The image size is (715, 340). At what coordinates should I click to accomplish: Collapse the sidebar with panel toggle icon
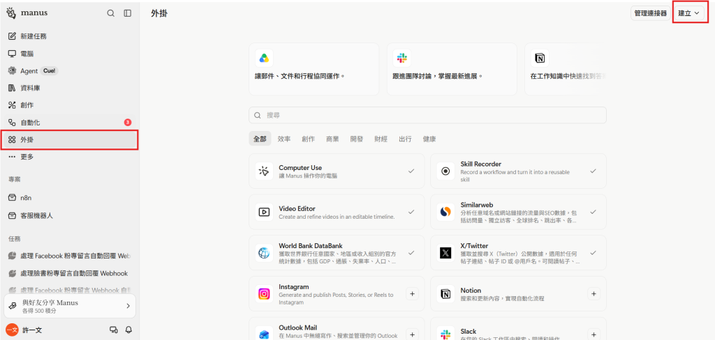pos(128,13)
